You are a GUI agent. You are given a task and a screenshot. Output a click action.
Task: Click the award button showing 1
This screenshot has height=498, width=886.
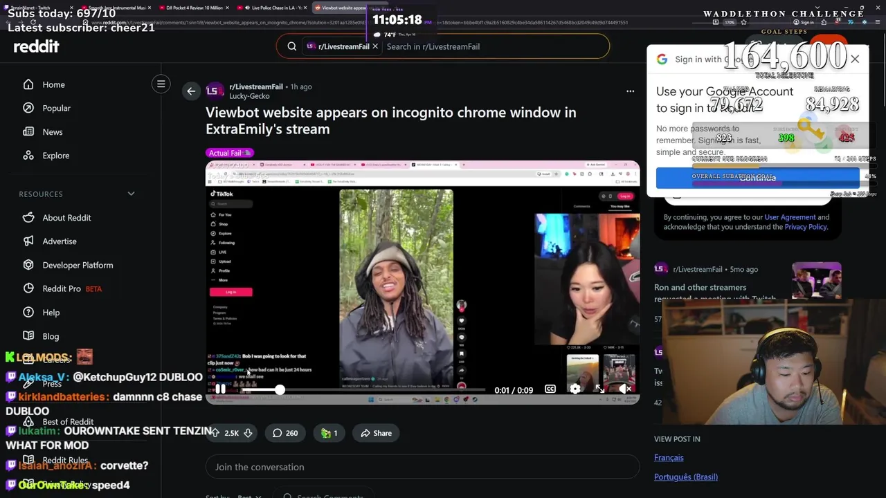pyautogui.click(x=329, y=433)
